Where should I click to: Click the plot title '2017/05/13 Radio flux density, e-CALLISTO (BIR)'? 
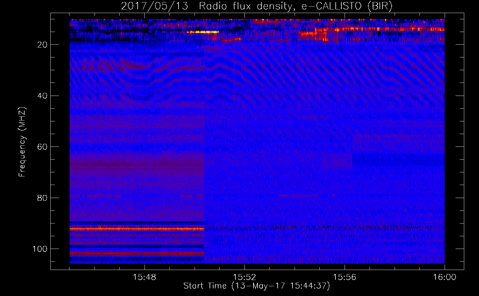257,6
